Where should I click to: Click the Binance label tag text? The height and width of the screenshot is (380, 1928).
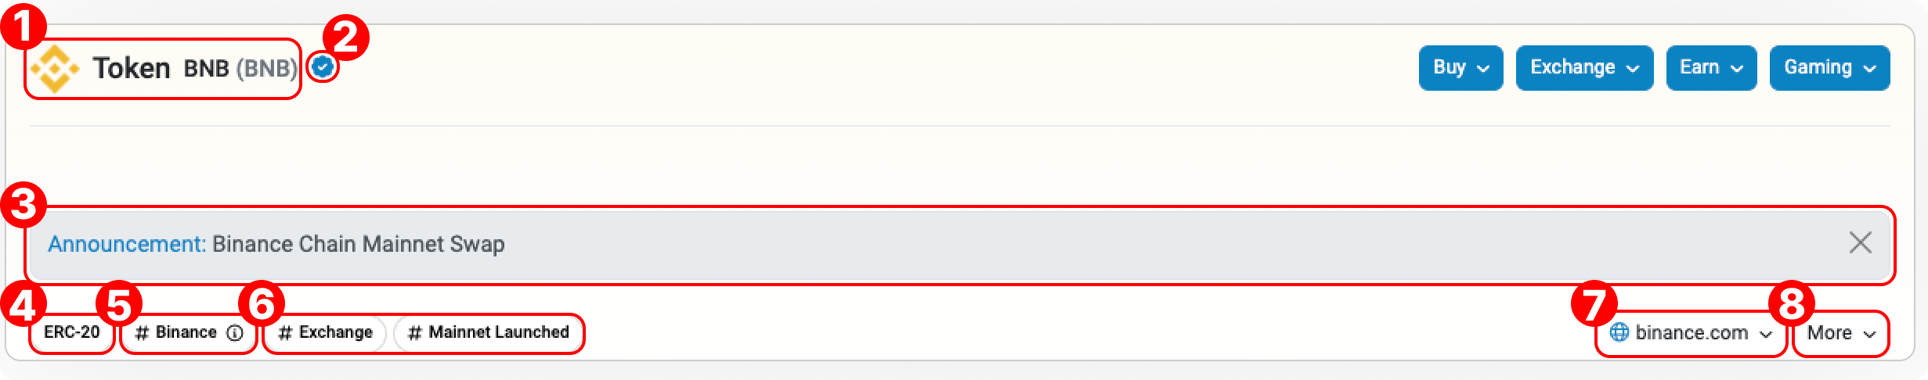(x=186, y=332)
